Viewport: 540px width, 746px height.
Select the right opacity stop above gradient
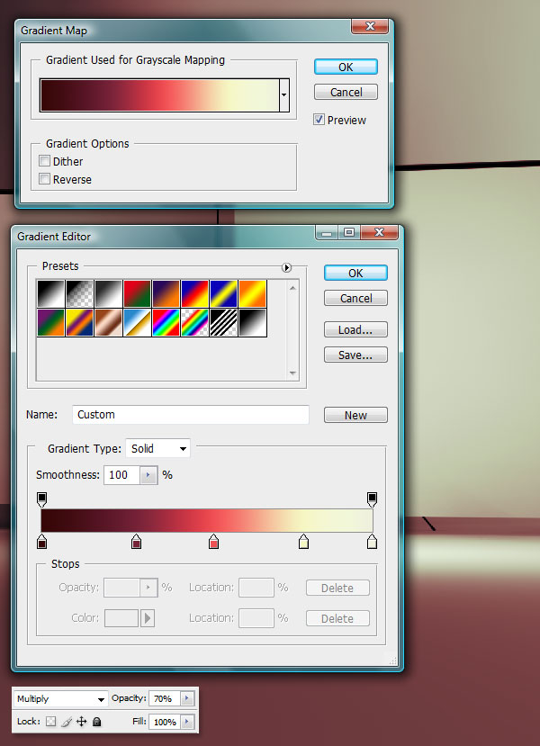(372, 499)
